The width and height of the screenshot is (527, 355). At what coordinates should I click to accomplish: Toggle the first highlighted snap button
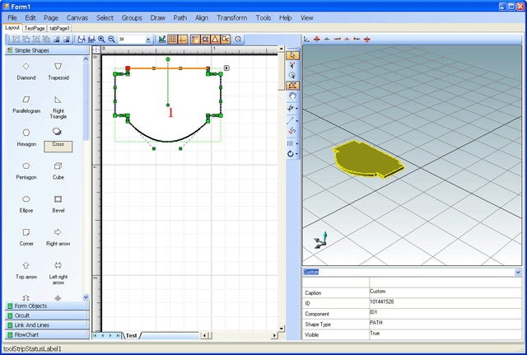coord(195,39)
